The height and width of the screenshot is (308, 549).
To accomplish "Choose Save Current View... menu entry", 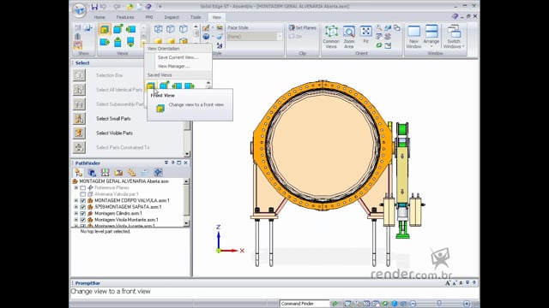I will [x=178, y=57].
